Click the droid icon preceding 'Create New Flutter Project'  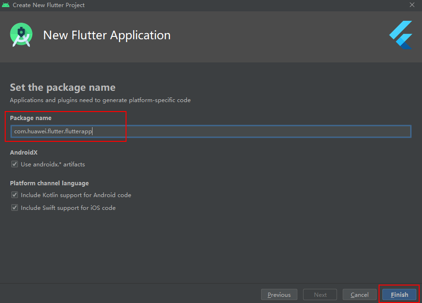tap(6, 5)
